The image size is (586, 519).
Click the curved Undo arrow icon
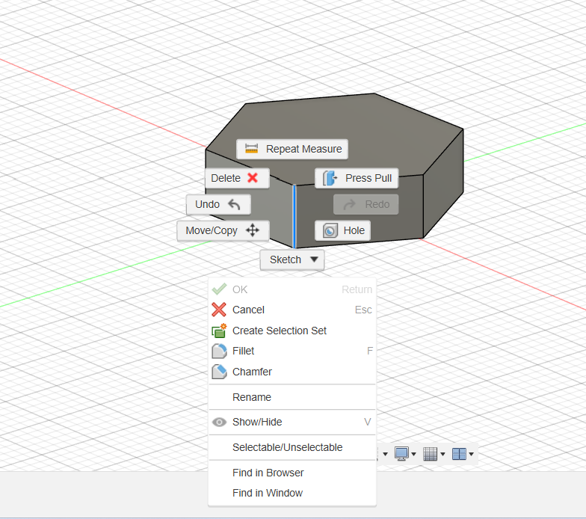coord(234,204)
